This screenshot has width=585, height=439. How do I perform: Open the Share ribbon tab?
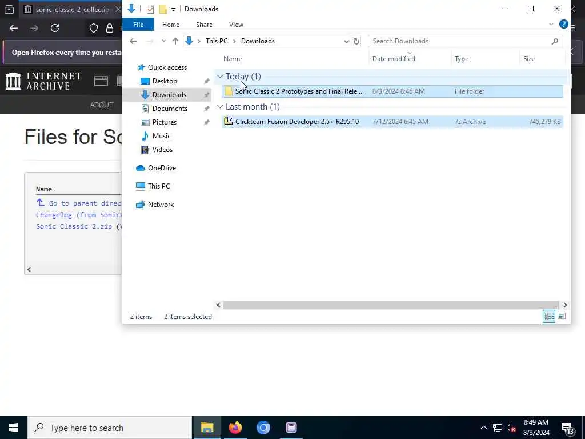pyautogui.click(x=204, y=25)
